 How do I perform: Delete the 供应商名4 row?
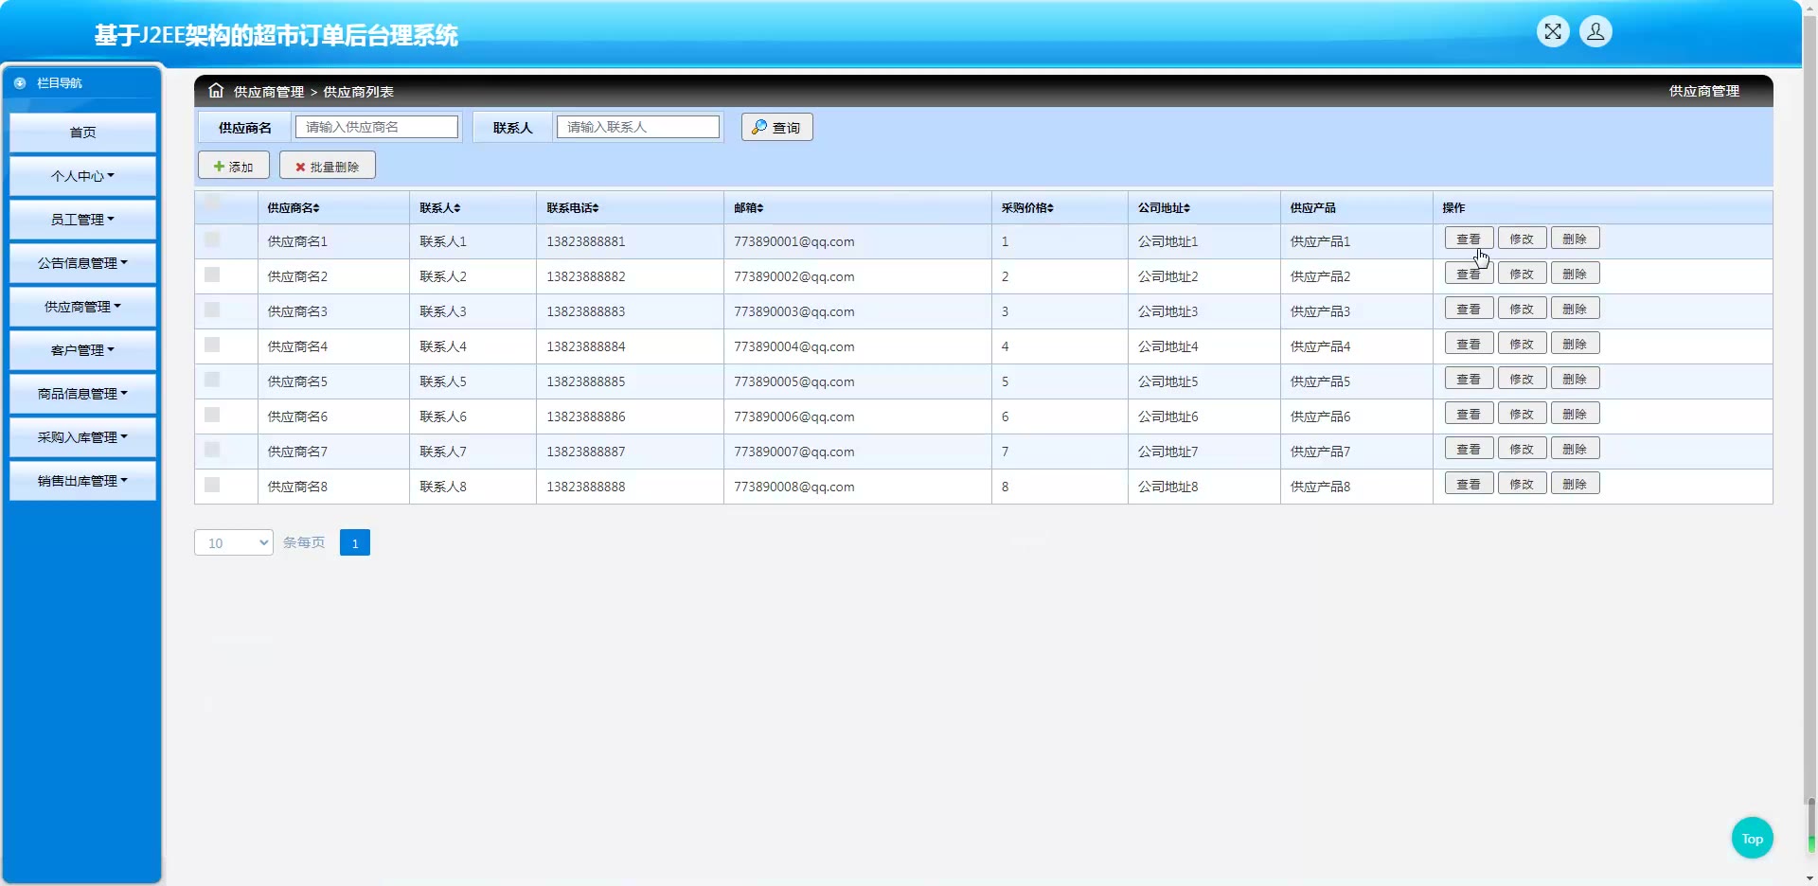click(1575, 344)
